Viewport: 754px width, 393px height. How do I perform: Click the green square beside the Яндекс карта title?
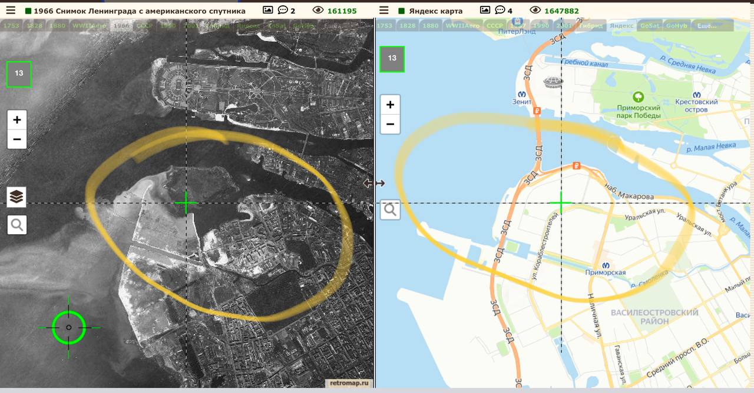coord(402,11)
